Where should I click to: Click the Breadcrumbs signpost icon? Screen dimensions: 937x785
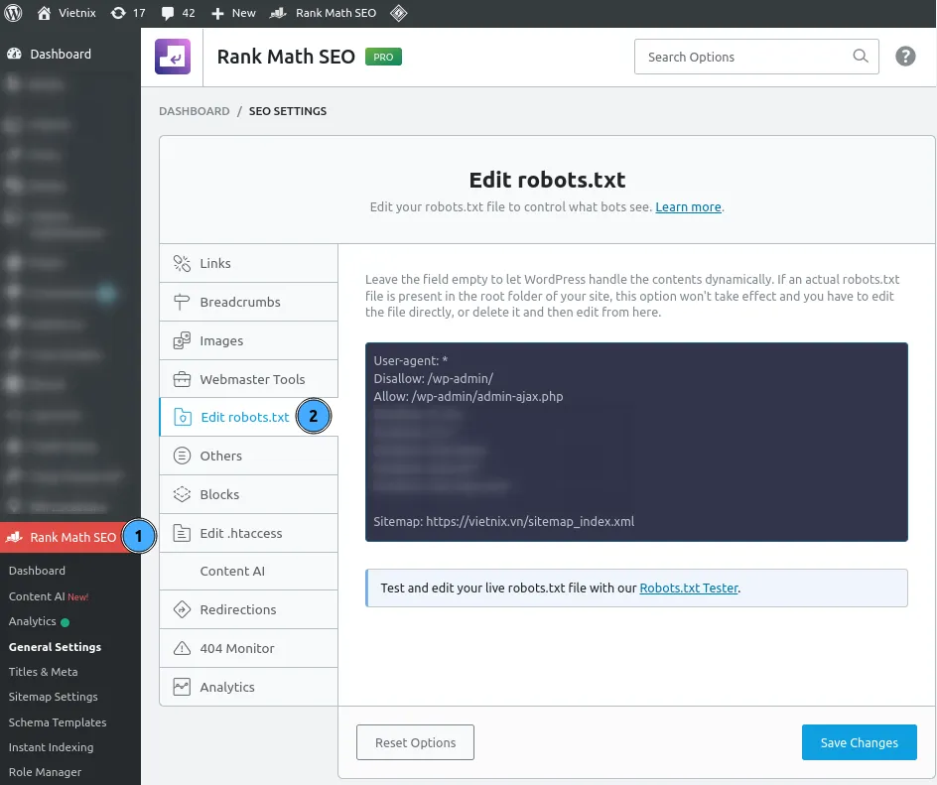click(x=182, y=302)
